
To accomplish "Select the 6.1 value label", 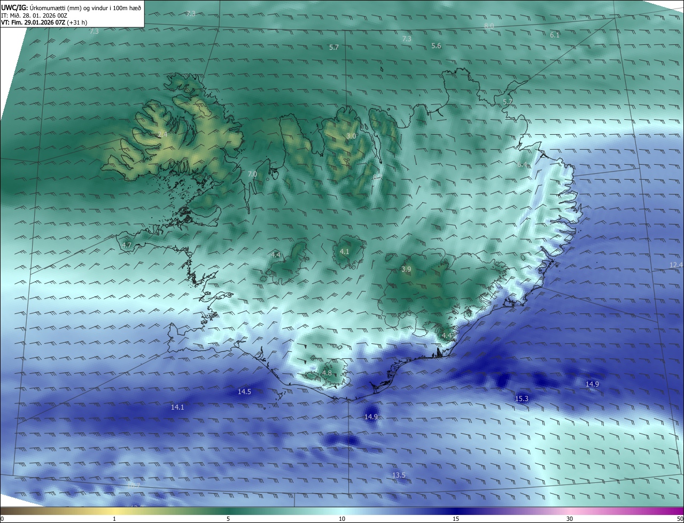I will click(x=555, y=35).
